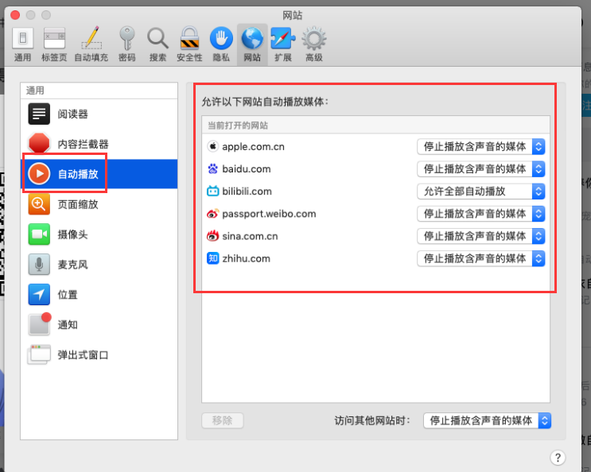
Task: Select the sina.com.cn site name
Action: click(250, 236)
